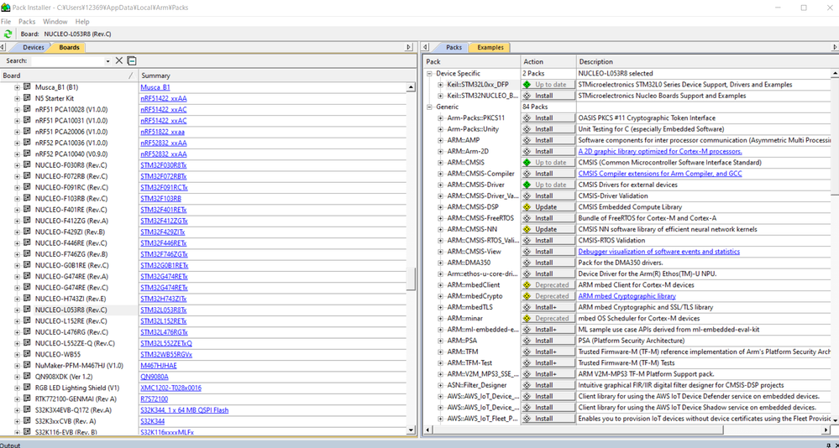This screenshot has height=448, width=839.
Task: Expand the NUCLEO-H743ZI (Rev.E) board node
Action: point(17,299)
